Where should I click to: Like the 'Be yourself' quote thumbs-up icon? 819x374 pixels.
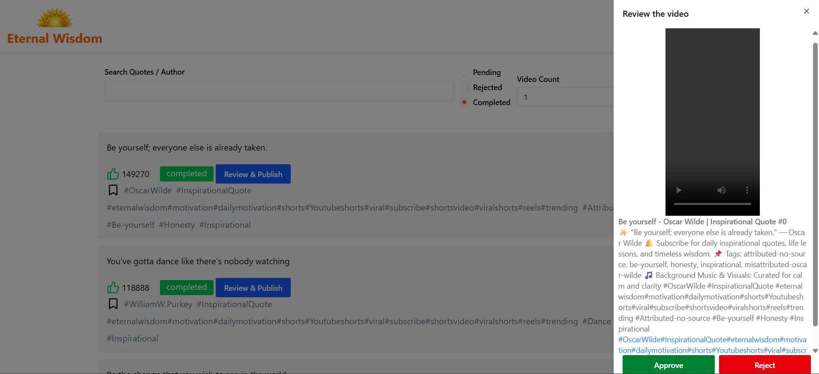(x=113, y=174)
